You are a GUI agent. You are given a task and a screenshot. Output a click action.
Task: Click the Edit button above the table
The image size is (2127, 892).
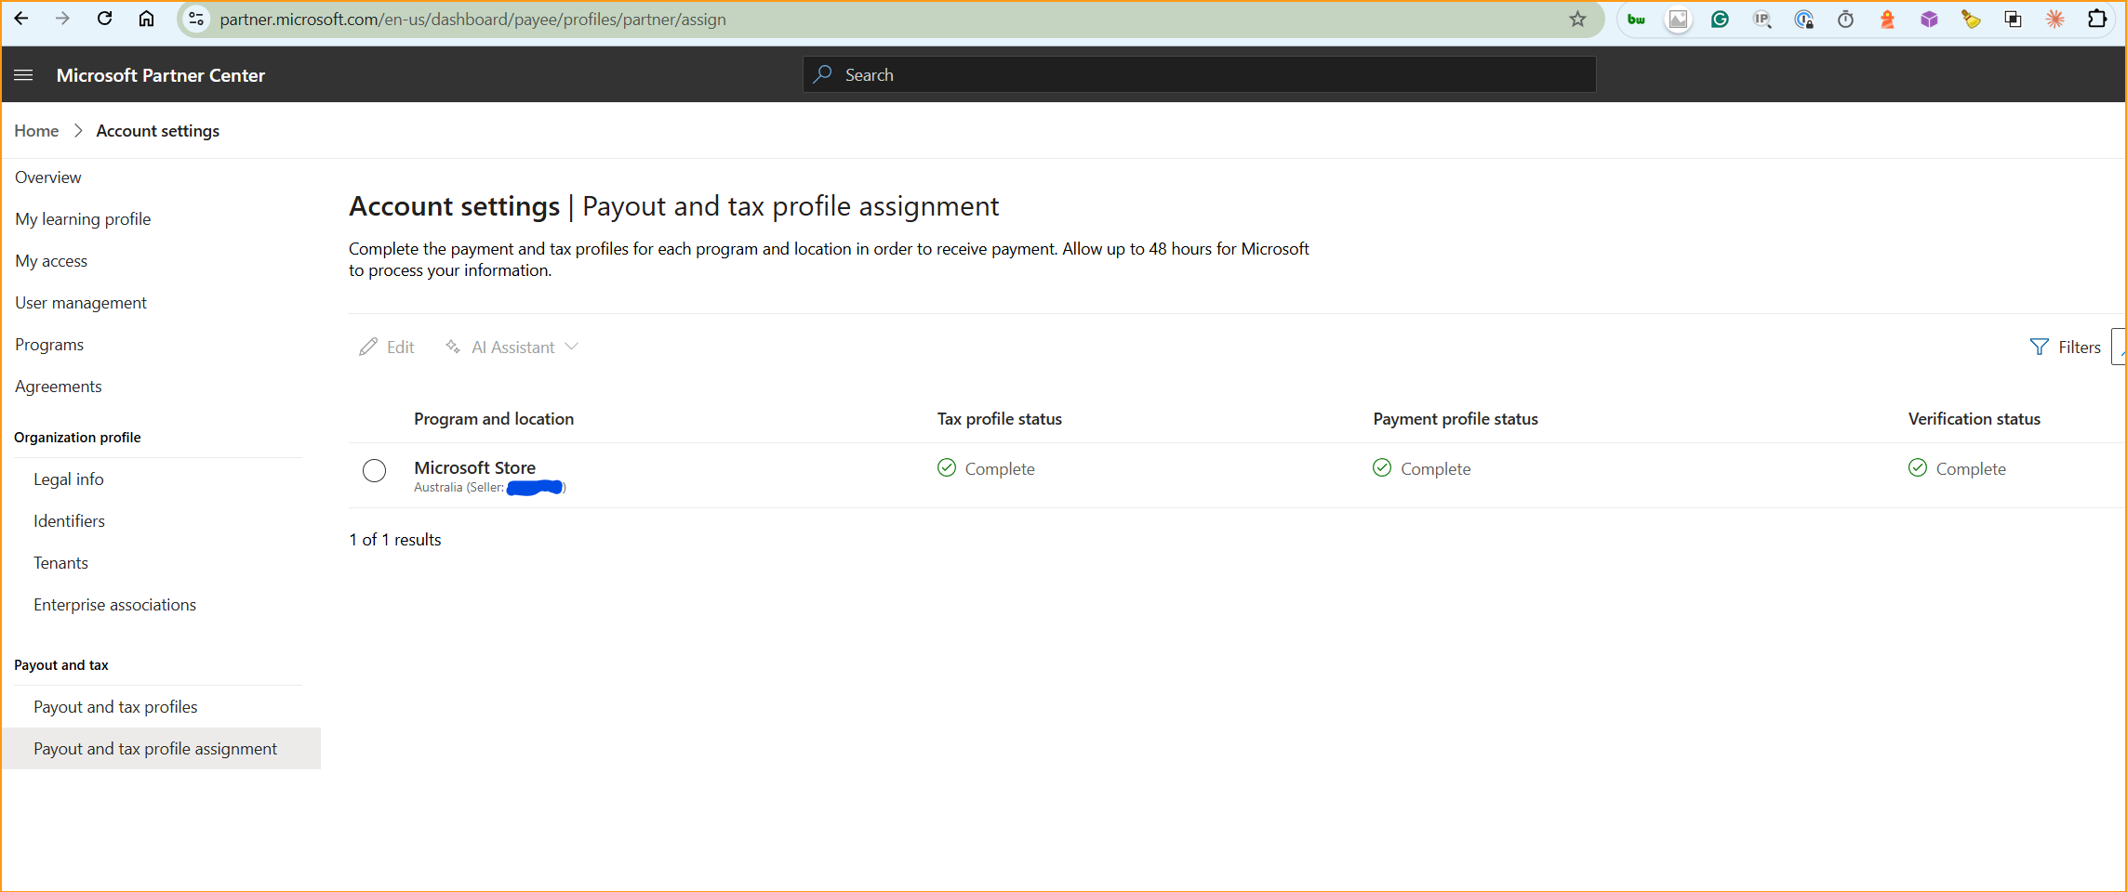click(386, 347)
